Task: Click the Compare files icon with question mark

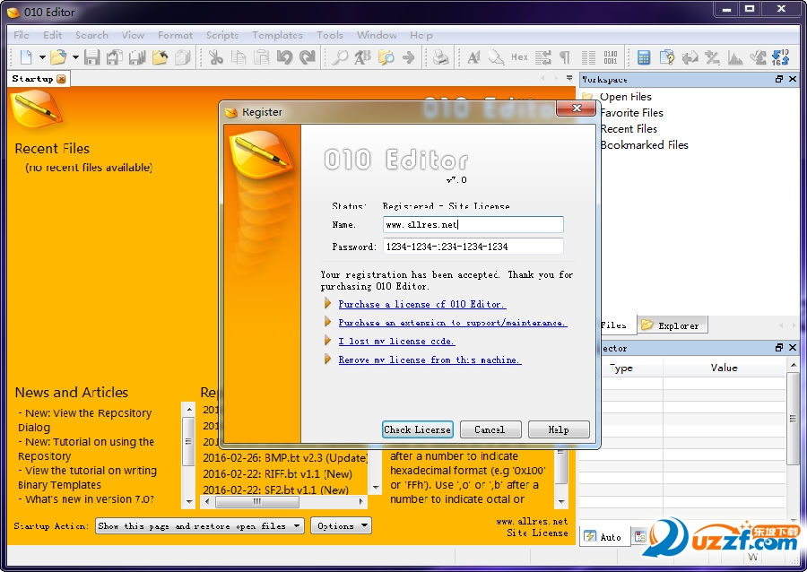Action: 666,57
